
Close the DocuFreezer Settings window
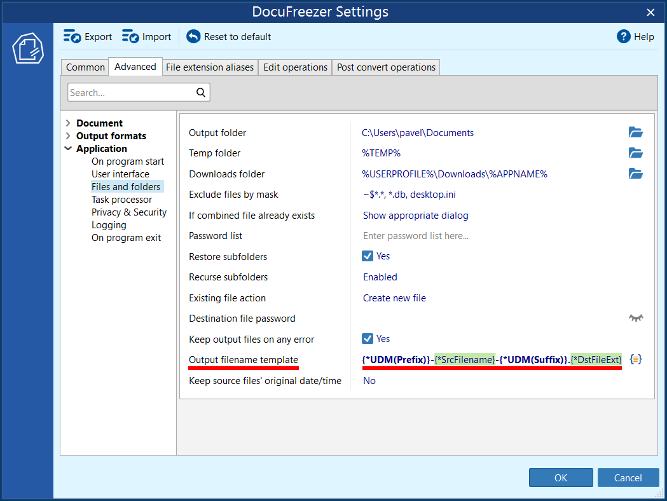650,12
